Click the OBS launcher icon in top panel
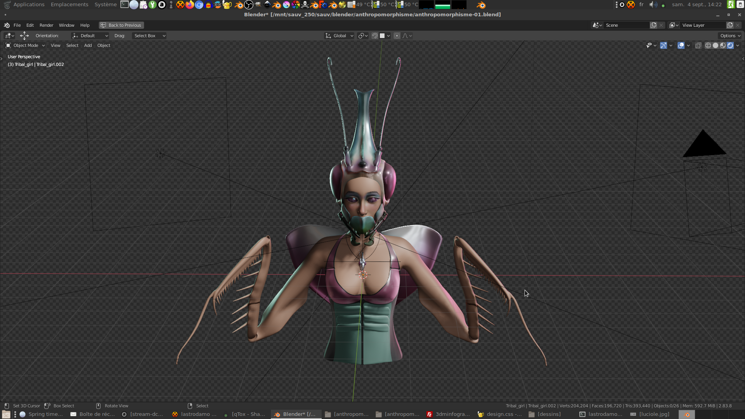 248,5
